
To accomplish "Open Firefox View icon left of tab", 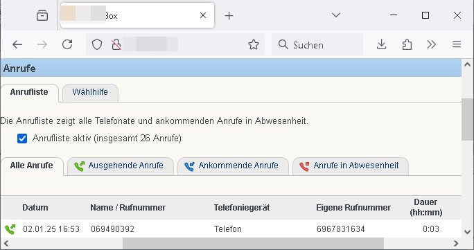I will 42,15.
